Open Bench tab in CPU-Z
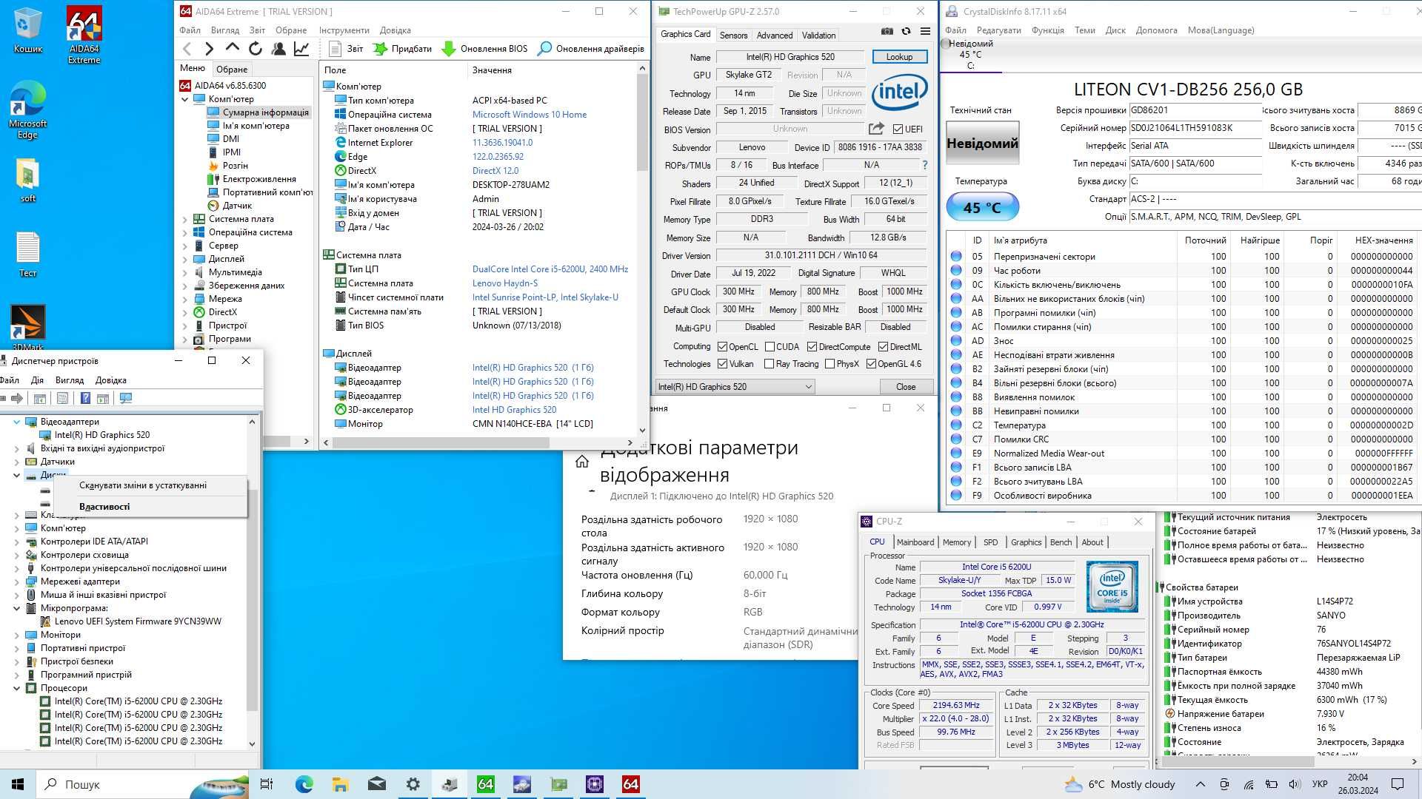This screenshot has width=1422, height=799. [1061, 542]
